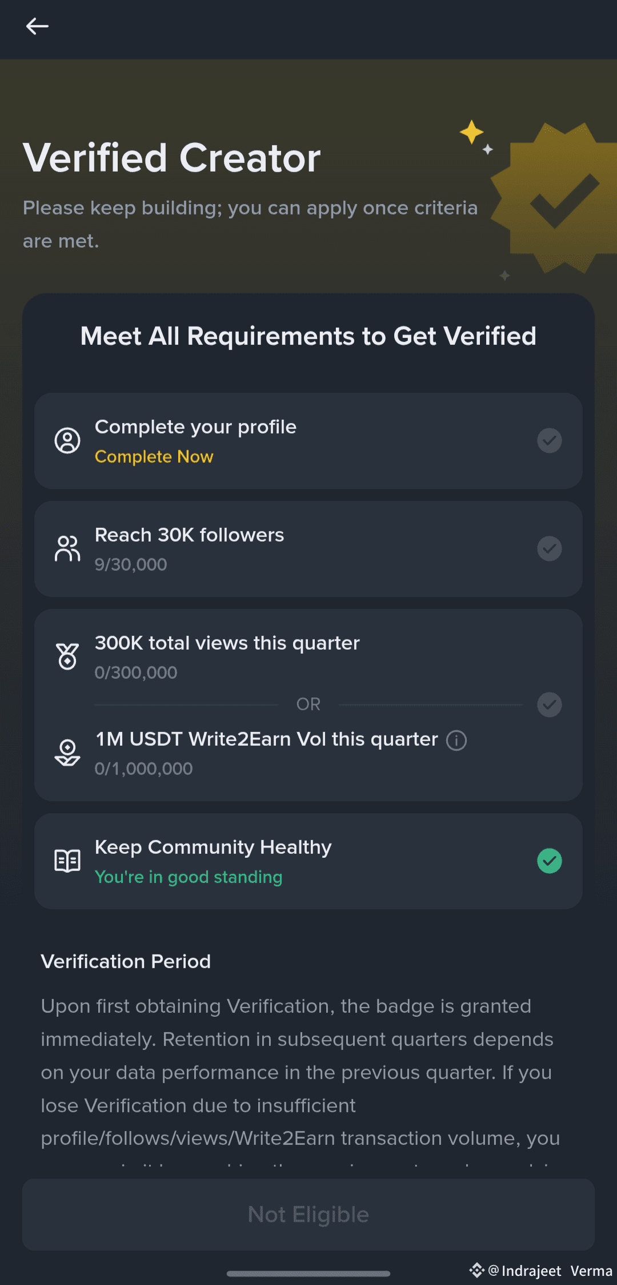Click the followers people icon
This screenshot has height=1285, width=617.
click(67, 548)
